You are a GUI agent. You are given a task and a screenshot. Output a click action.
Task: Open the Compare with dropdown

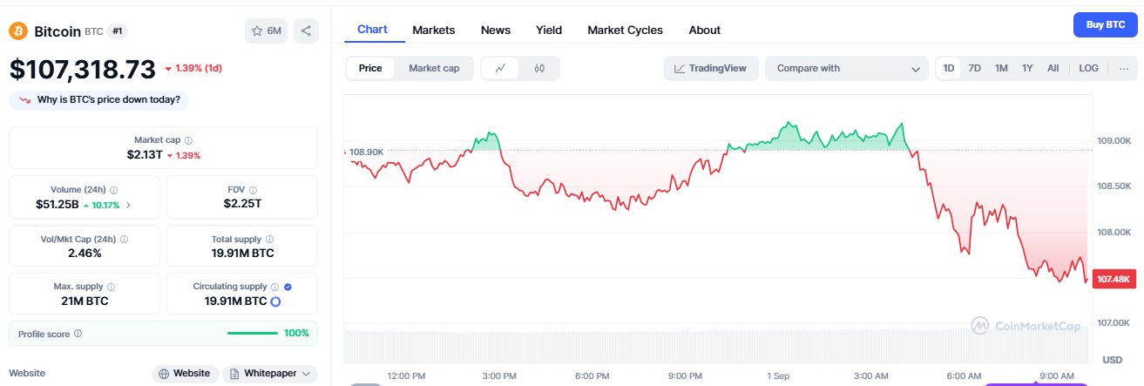point(846,68)
